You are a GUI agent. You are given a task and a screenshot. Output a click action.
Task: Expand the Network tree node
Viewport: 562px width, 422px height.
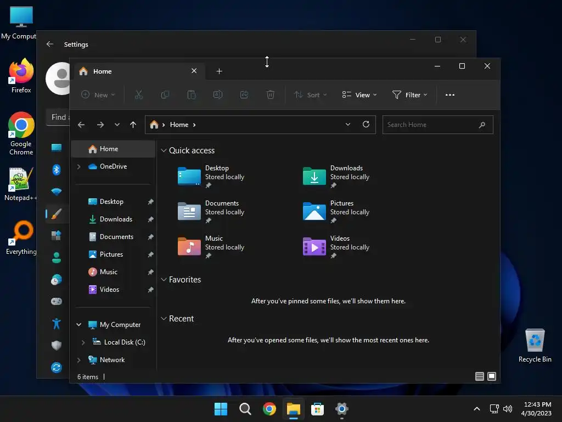click(x=79, y=359)
